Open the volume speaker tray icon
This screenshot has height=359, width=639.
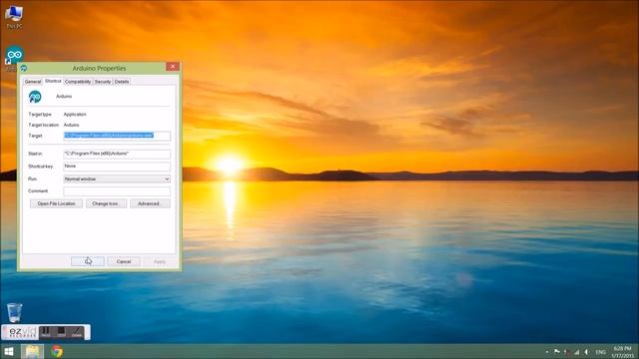(x=587, y=352)
